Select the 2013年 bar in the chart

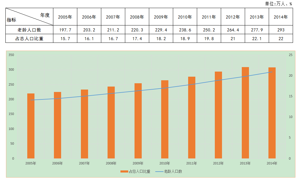(245, 113)
